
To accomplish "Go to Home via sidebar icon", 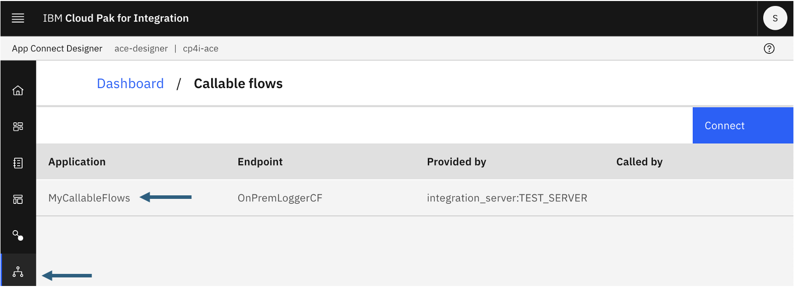I will 18,91.
